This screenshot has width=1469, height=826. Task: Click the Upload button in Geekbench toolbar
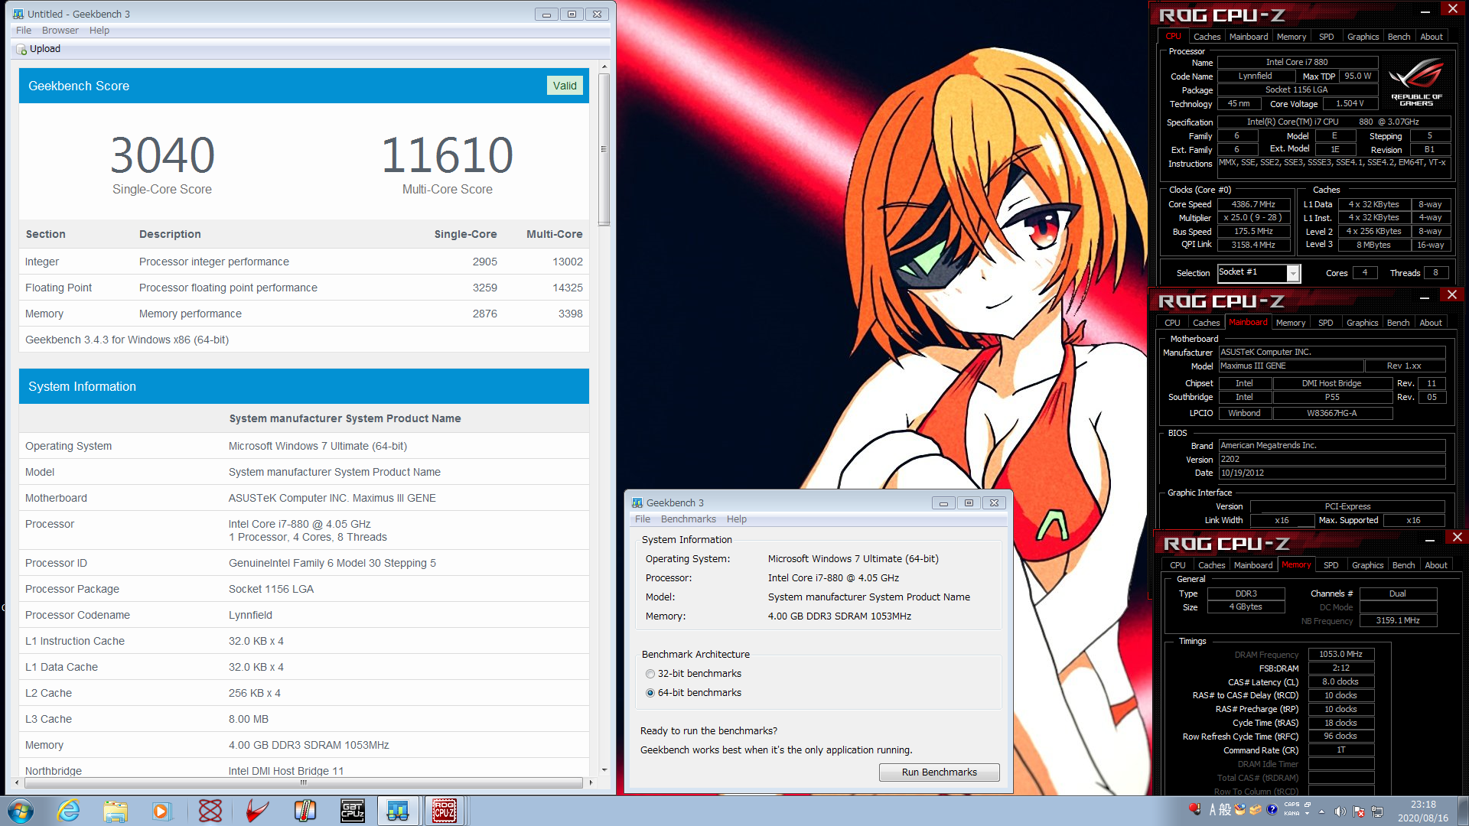[38, 49]
